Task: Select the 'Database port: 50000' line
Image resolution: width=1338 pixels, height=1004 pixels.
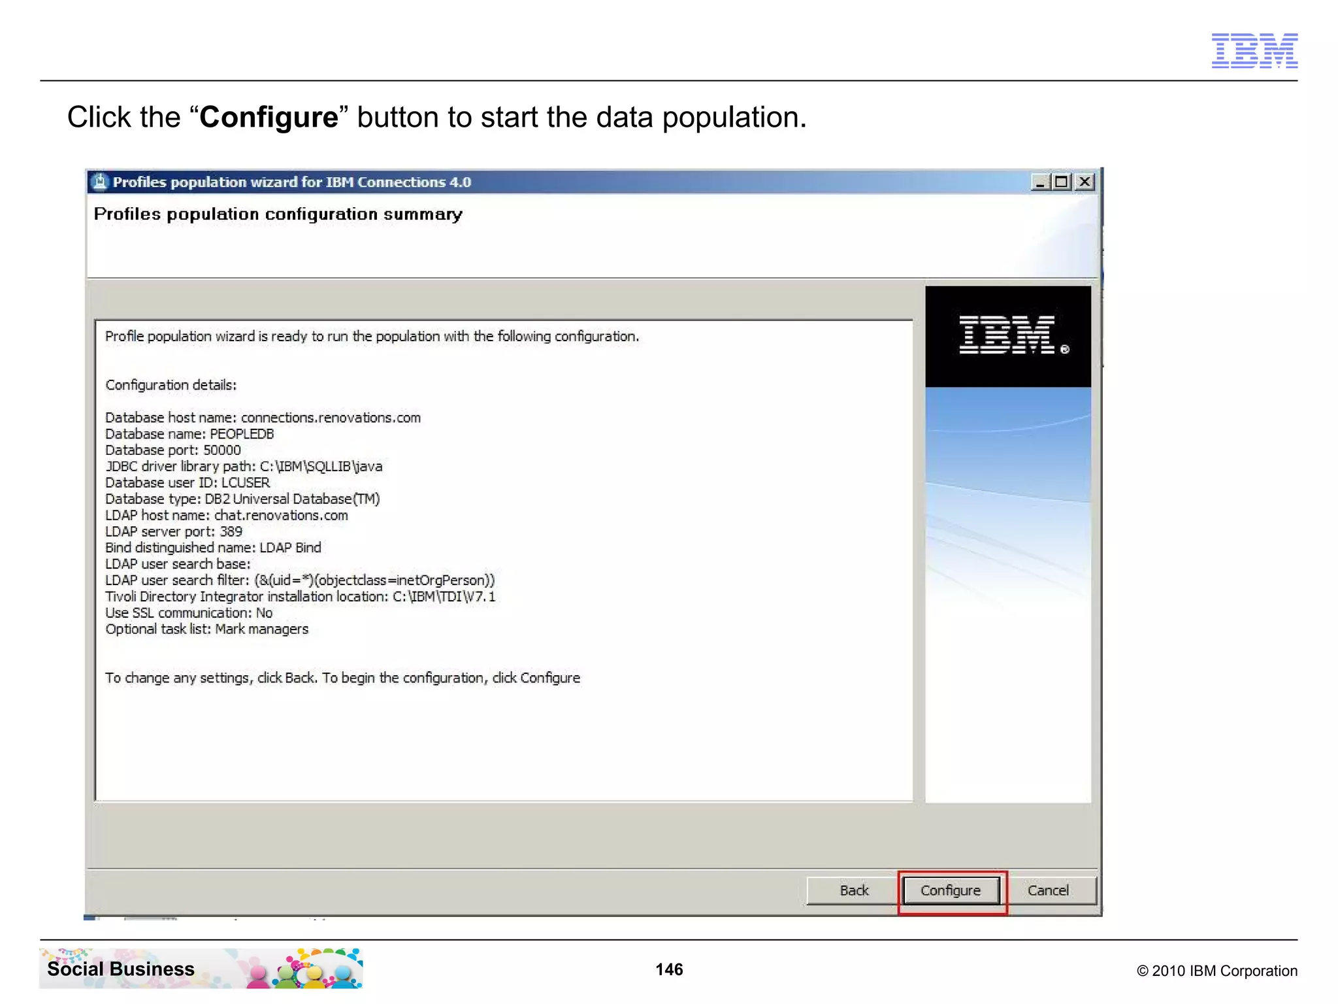Action: click(173, 450)
